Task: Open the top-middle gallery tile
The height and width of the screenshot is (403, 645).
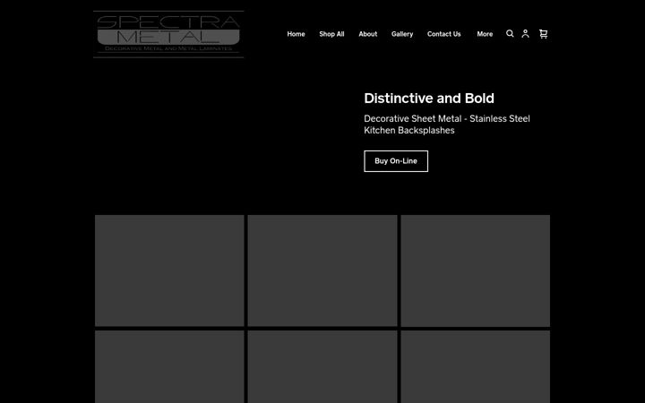Action: (x=322, y=270)
